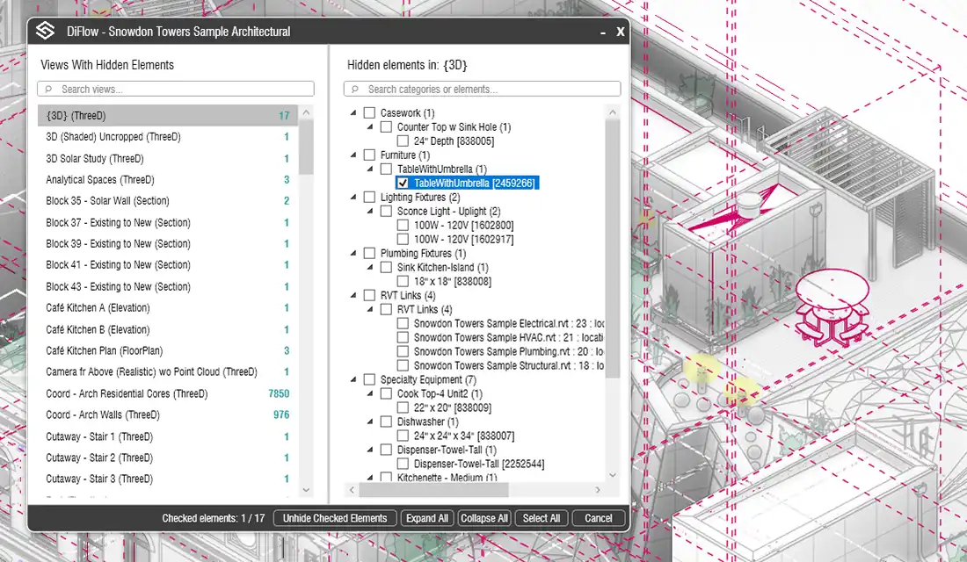Collapse the RVT Links category arrow
Viewport: 967px width, 562px height.
click(x=353, y=296)
